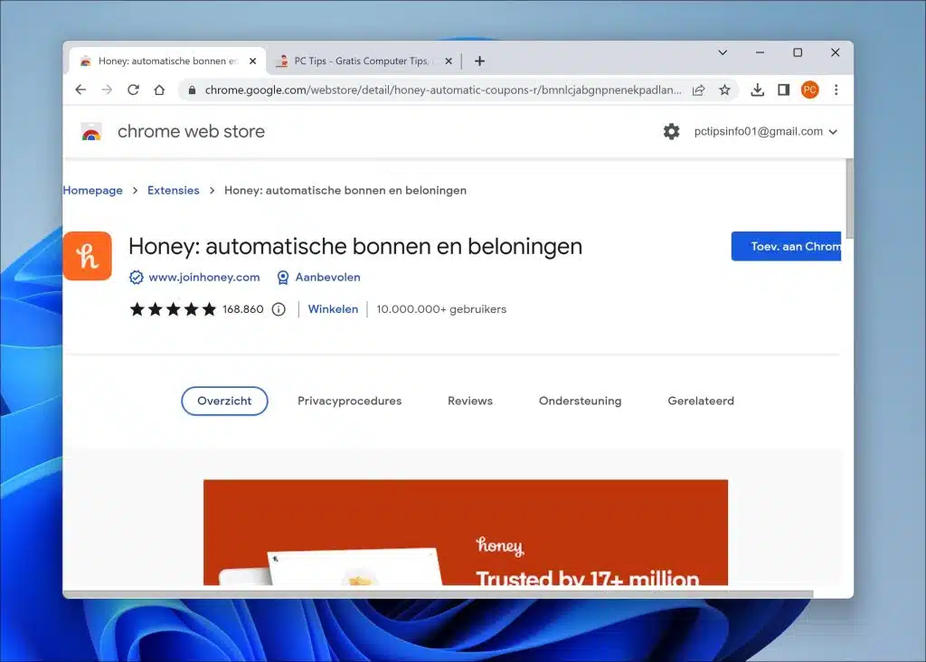Open the Extensies breadcrumb link

pos(173,190)
